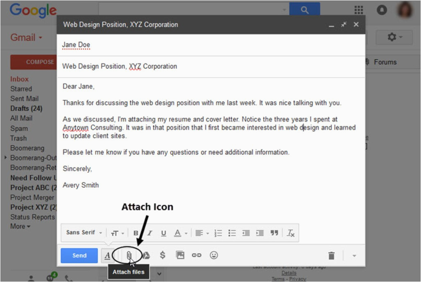Open the Sans Serif font dropdown
Screen dimensions: 421x282
(x=84, y=232)
